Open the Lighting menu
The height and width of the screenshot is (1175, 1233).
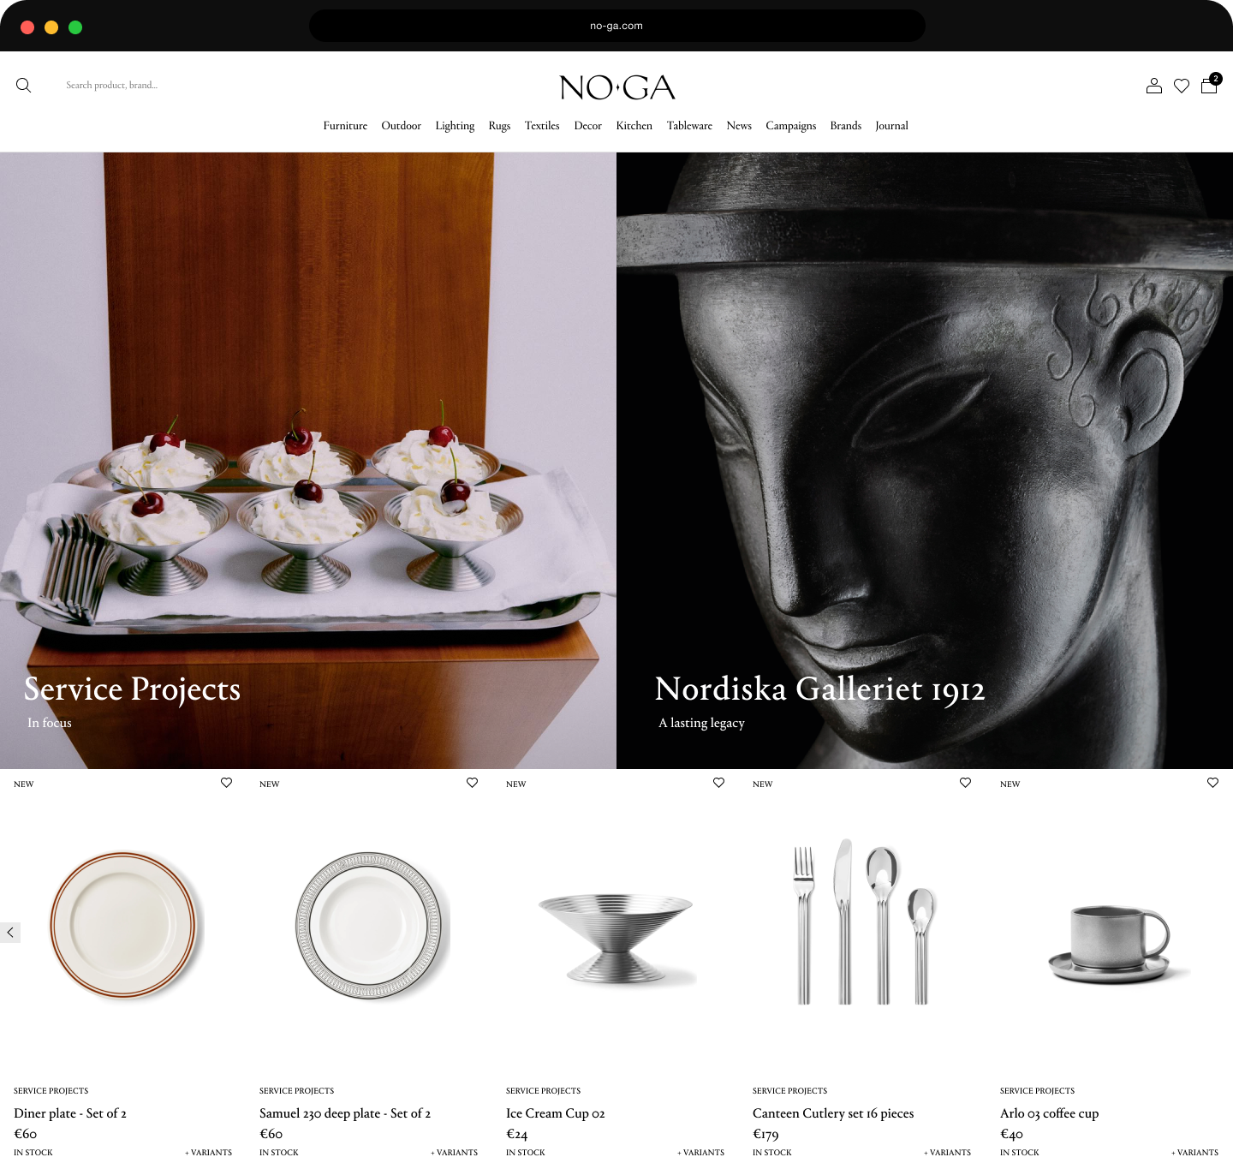[455, 125]
